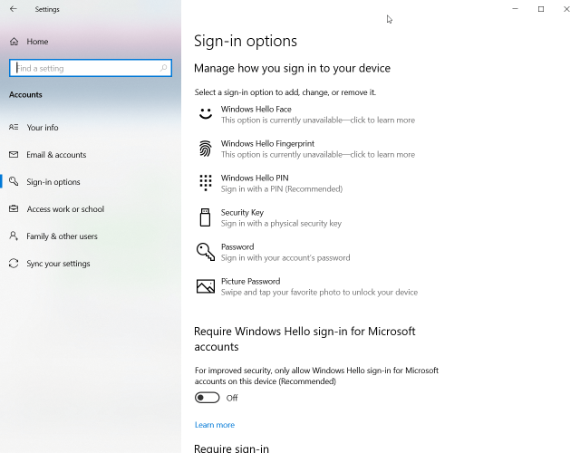The width and height of the screenshot is (580, 453).
Task: Expand the Security Key option
Action: 318,217
